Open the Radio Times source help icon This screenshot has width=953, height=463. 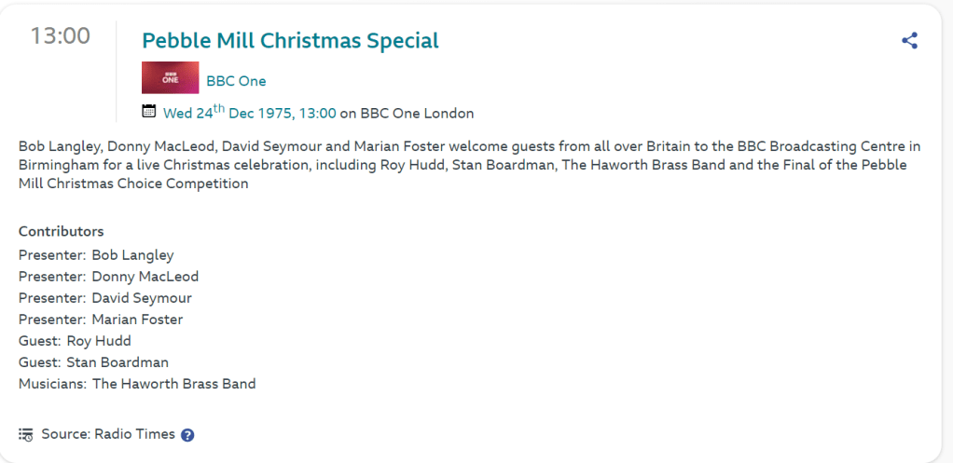pyautogui.click(x=187, y=435)
